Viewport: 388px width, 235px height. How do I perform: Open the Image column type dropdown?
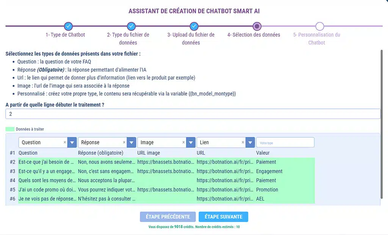click(x=191, y=143)
